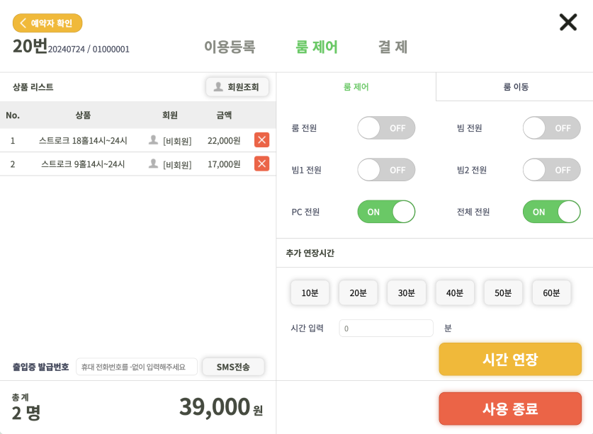Disable the 전체 전원 switch

click(x=551, y=212)
